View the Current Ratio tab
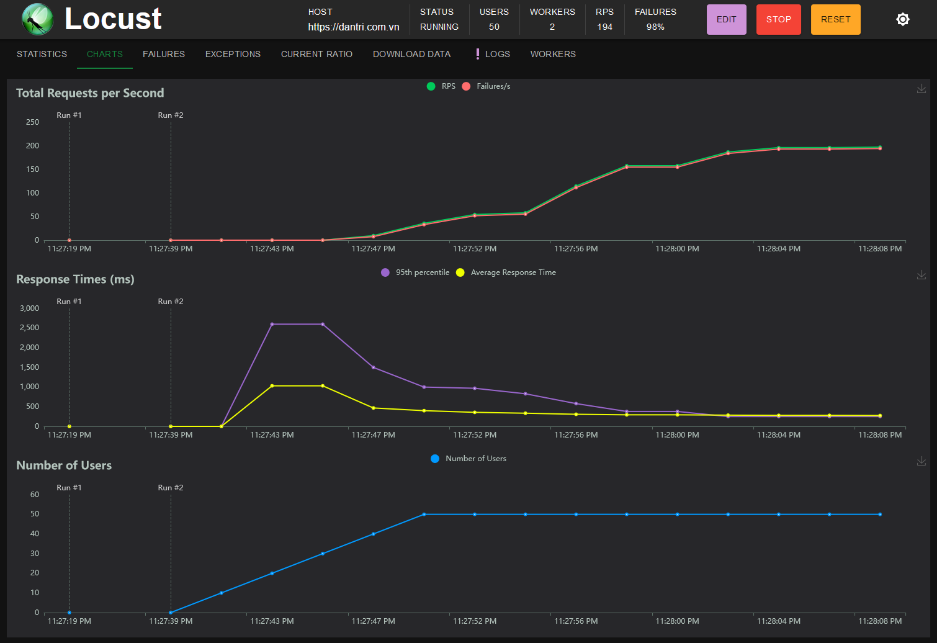This screenshot has width=937, height=643. tap(316, 54)
